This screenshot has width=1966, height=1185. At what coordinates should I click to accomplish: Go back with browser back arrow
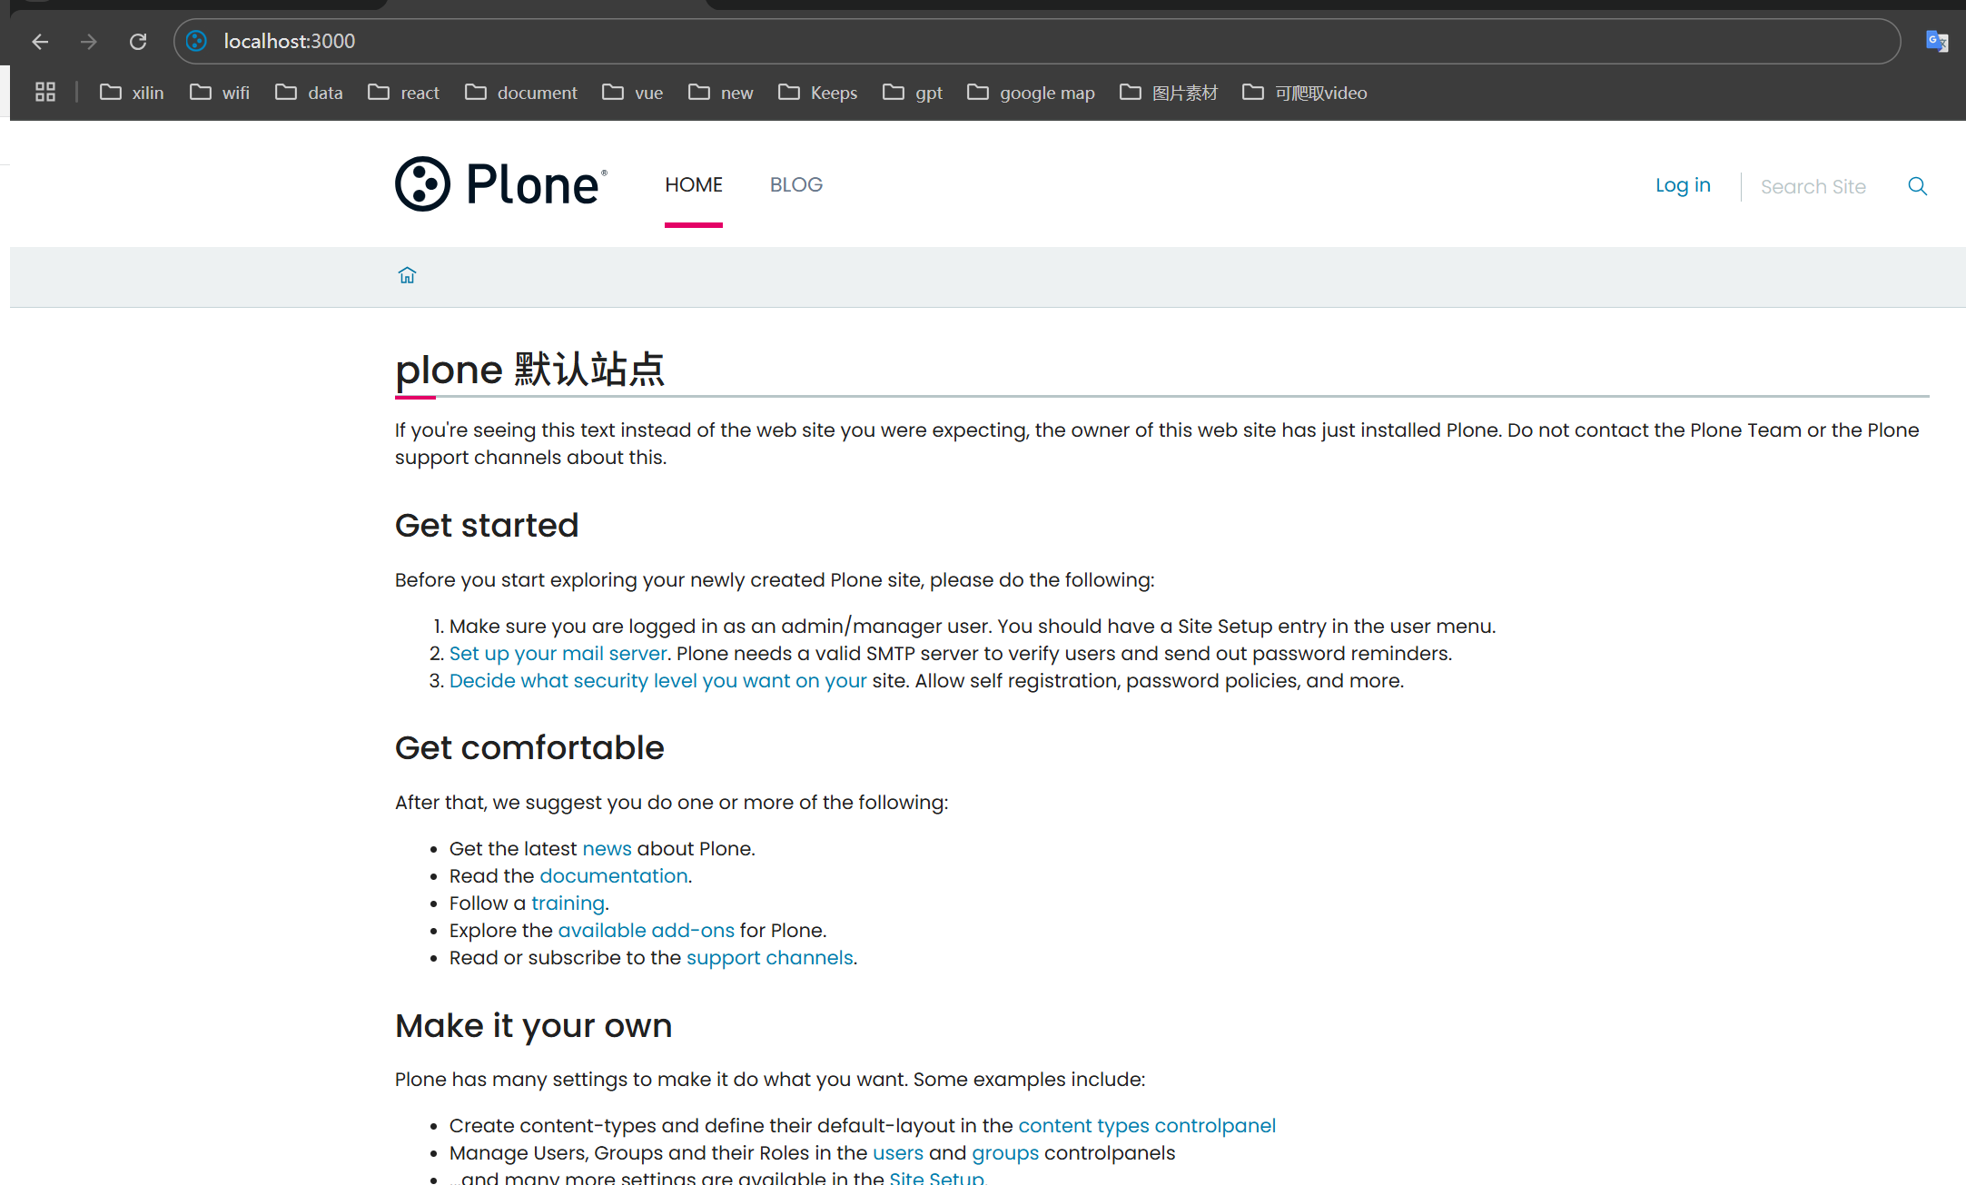(x=40, y=42)
